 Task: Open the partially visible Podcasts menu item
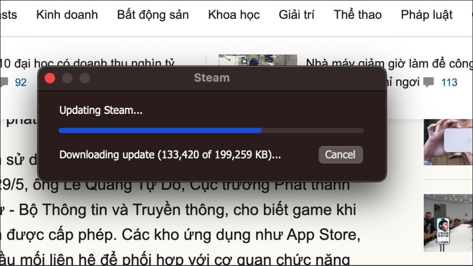8,15
